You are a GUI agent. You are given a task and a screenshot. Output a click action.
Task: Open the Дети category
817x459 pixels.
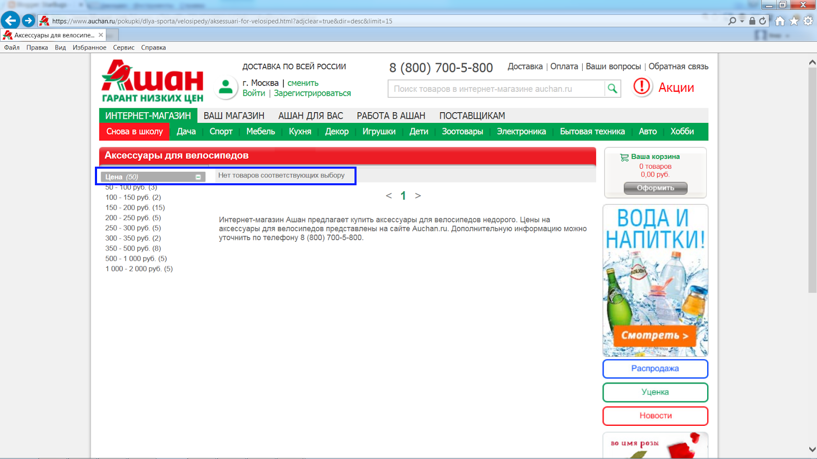click(419, 132)
